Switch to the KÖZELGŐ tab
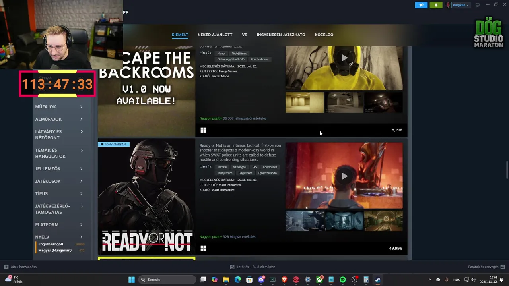 tap(324, 35)
